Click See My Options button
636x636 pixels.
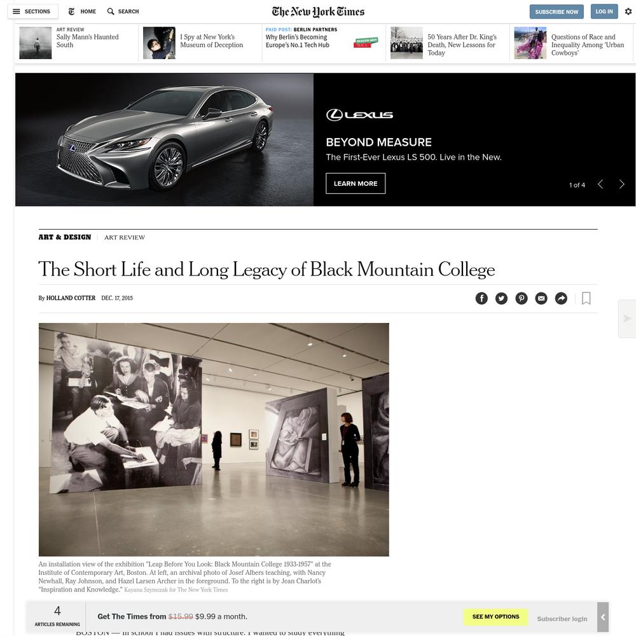point(495,616)
